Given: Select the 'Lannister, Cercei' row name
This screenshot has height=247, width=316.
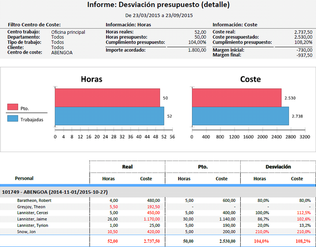Looking at the screenshot, I should [32, 213].
